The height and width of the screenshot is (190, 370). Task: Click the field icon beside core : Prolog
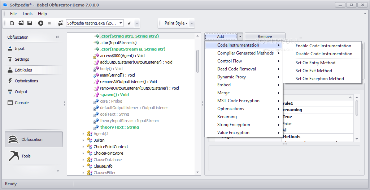coord(96,101)
